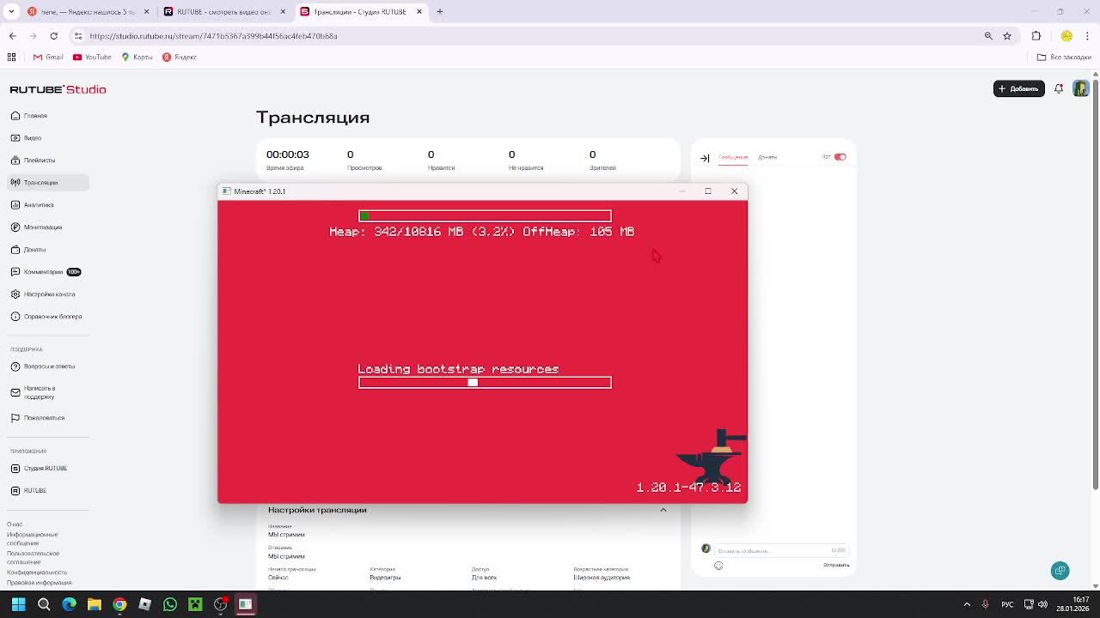Image resolution: width=1100 pixels, height=618 pixels.
Task: Click the RUTUBE Studio logo
Action: [58, 89]
